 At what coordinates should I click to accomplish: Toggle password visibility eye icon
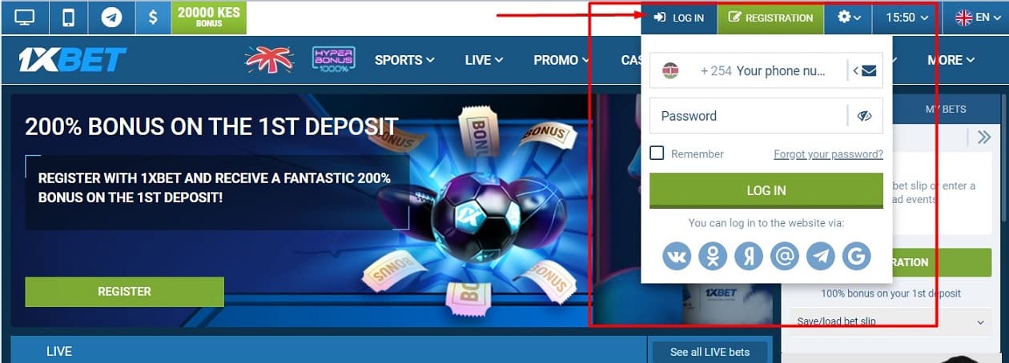864,116
